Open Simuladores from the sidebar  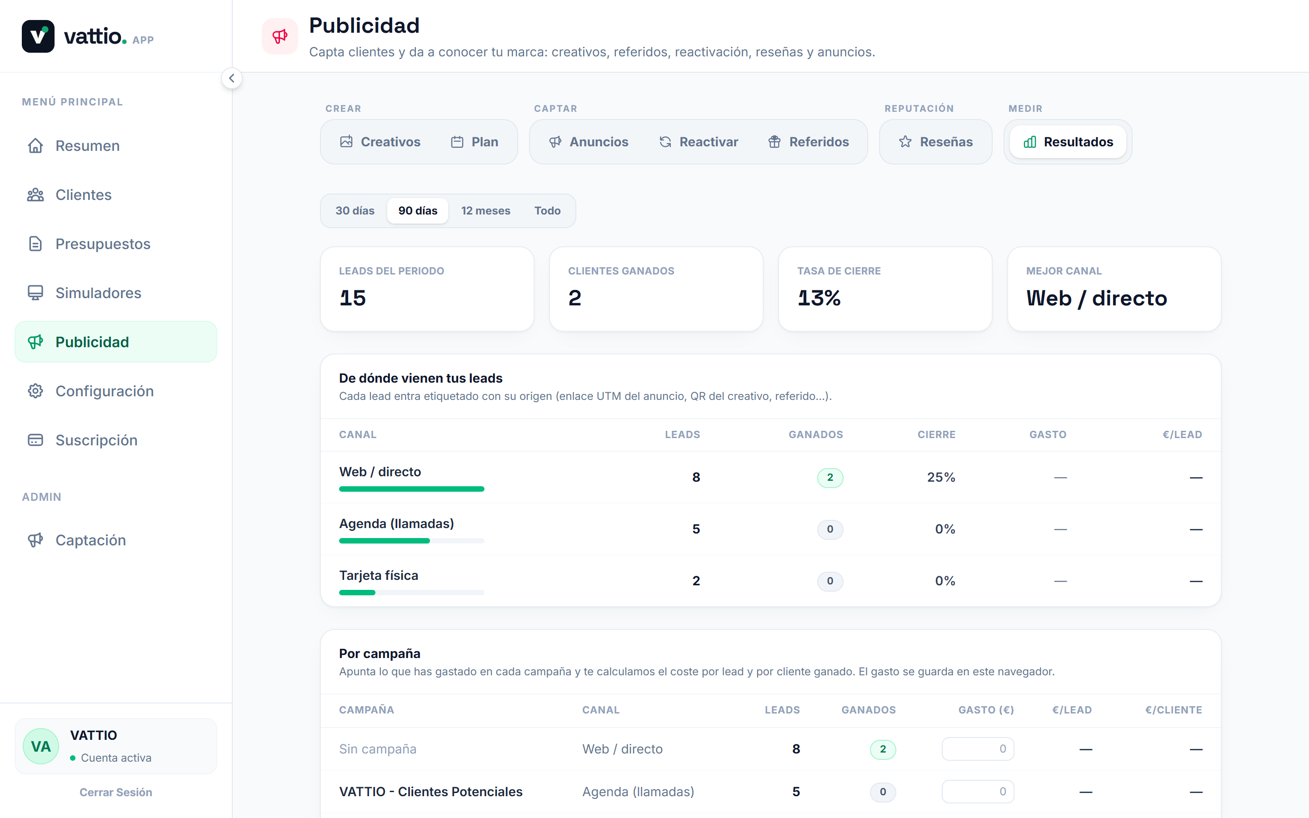[x=116, y=293]
